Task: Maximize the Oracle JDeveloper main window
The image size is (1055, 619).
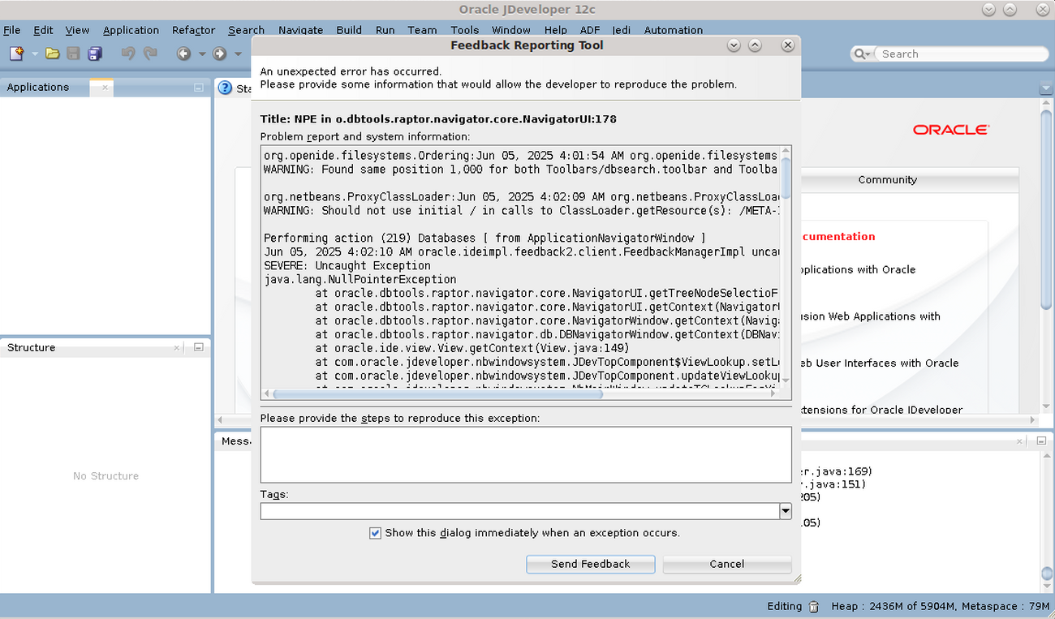Action: coord(1010,10)
